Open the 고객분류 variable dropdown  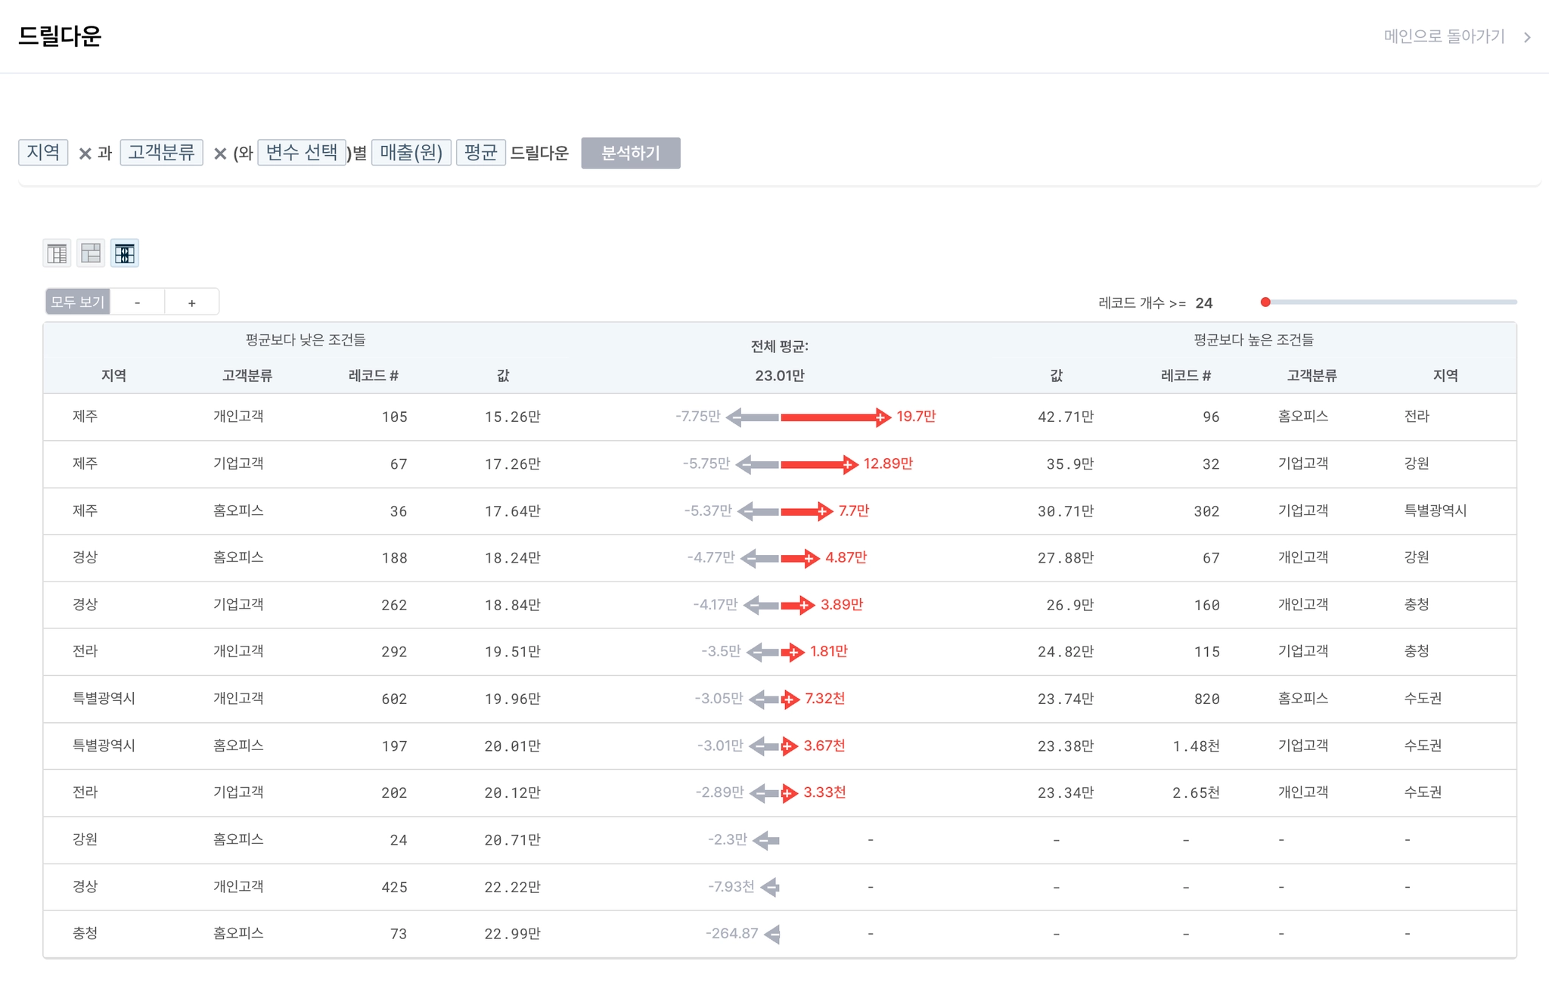click(x=161, y=152)
